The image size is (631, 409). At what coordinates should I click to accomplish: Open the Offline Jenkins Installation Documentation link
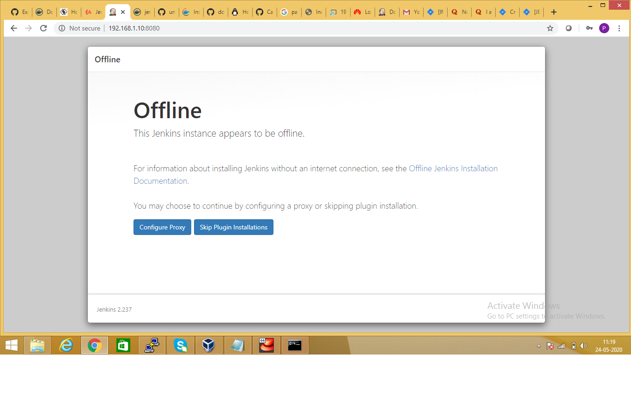coord(453,168)
